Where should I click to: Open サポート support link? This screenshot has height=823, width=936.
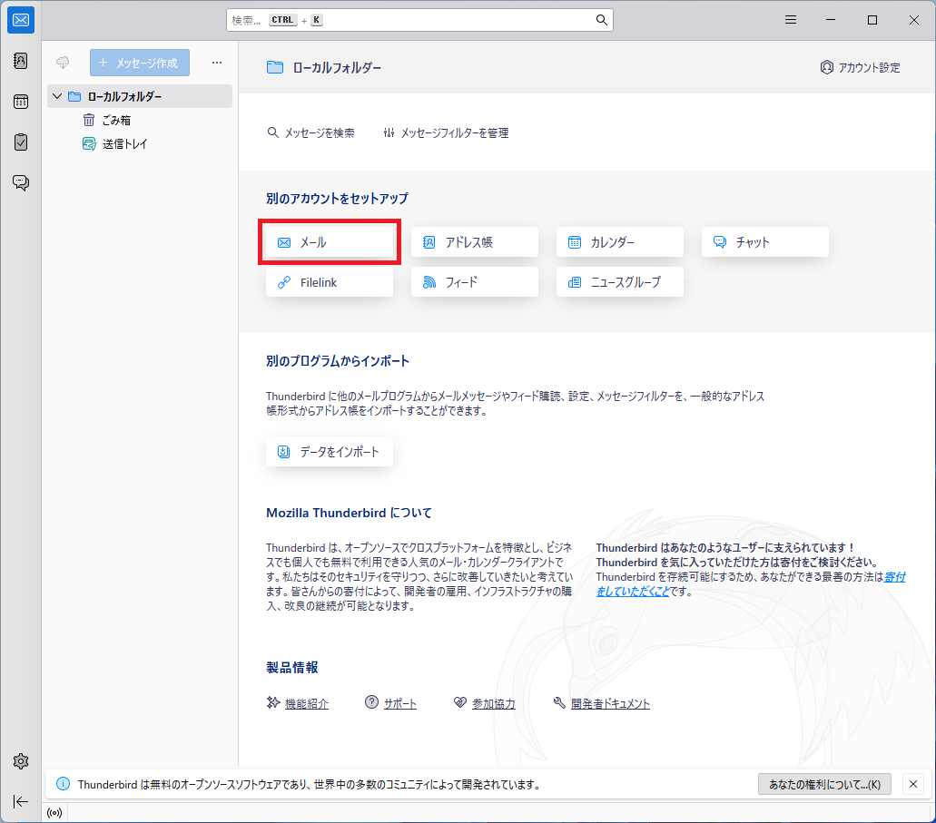tap(400, 703)
